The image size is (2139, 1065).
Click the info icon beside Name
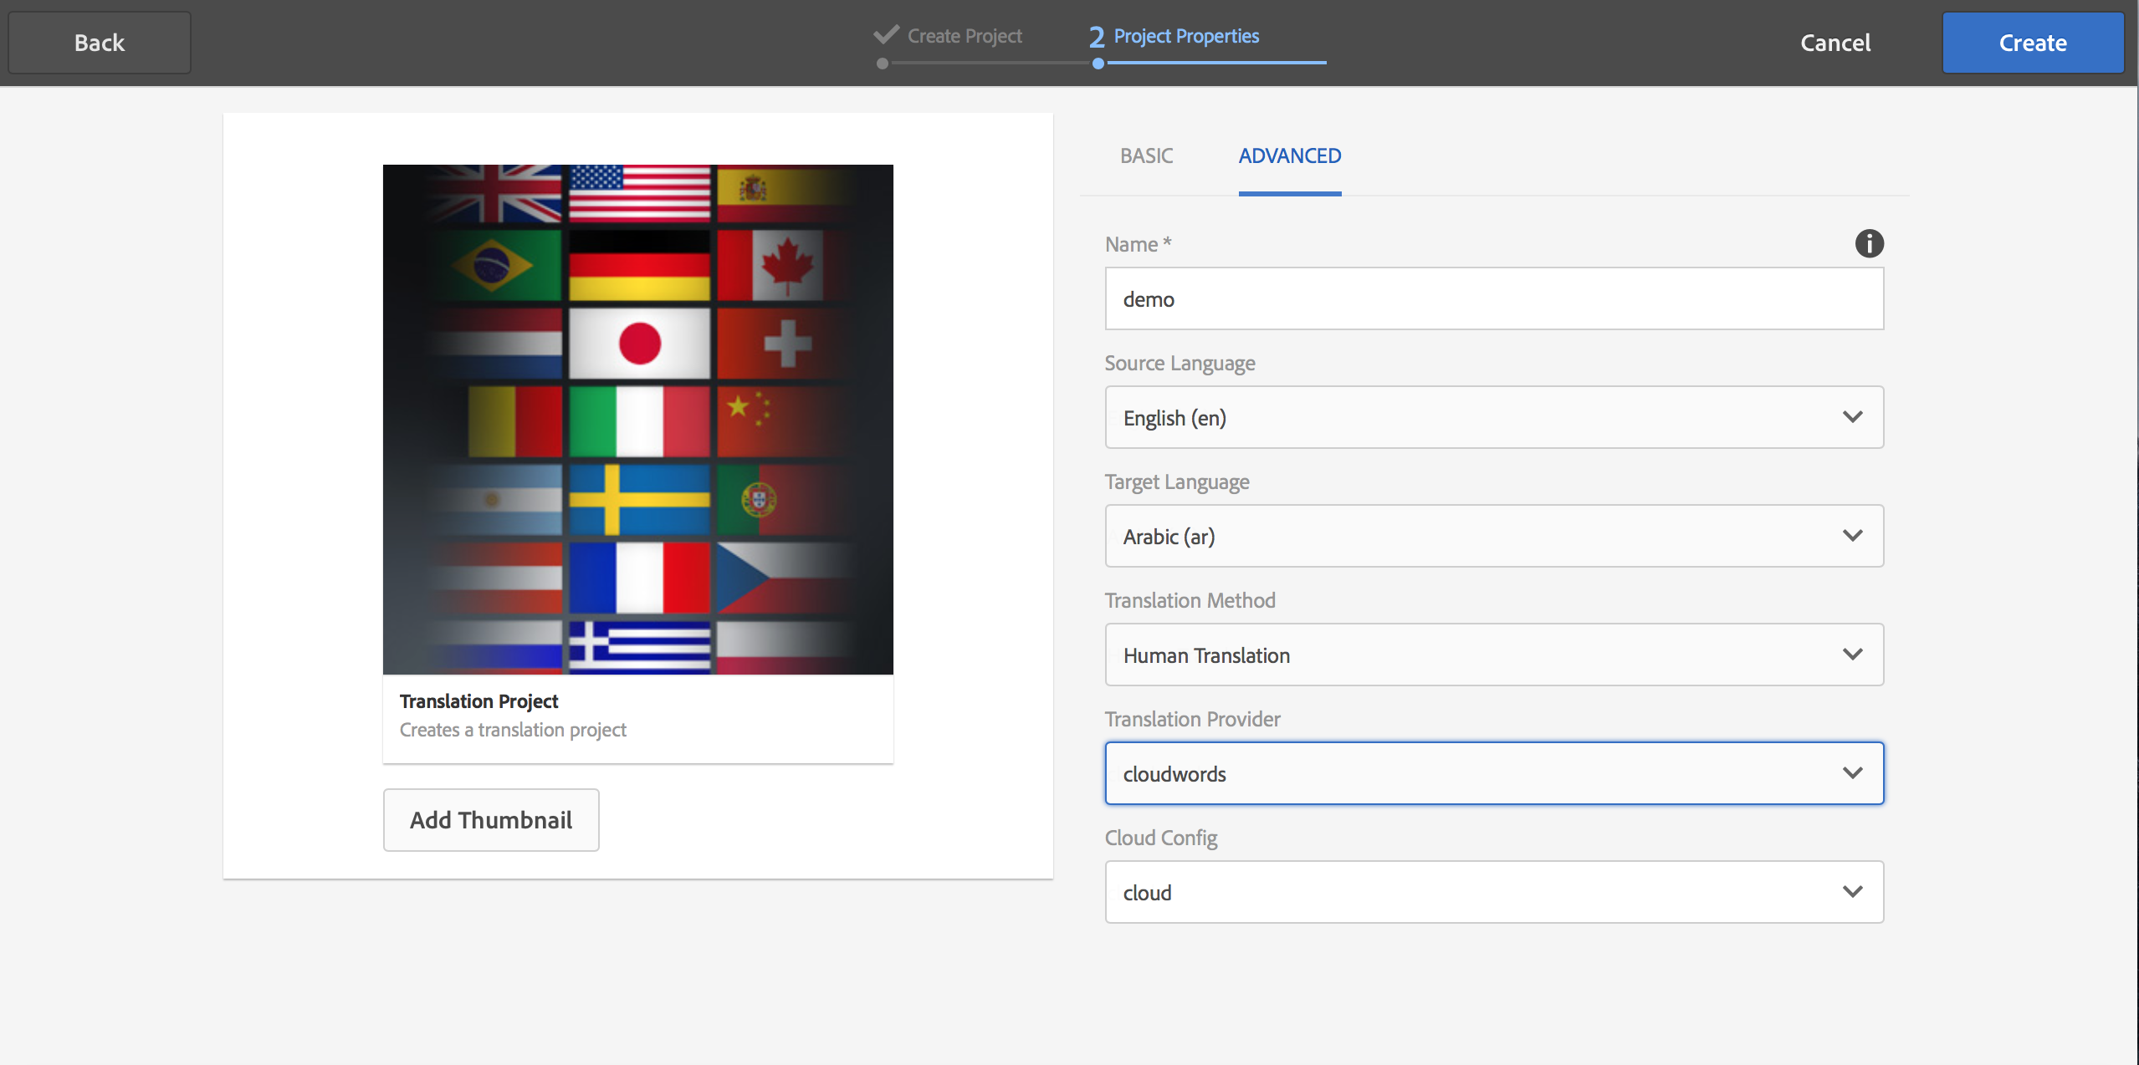[1869, 243]
